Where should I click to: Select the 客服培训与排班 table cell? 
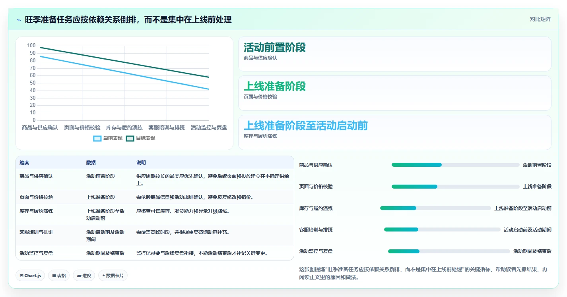pos(49,235)
